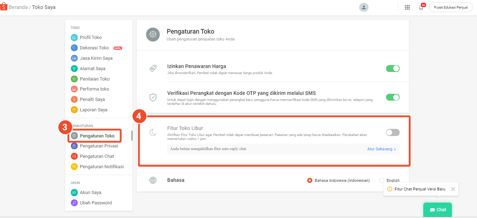Image resolution: width=477 pixels, height=218 pixels.
Task: Enable the Fitur Toko Libur switch
Action: [392, 132]
